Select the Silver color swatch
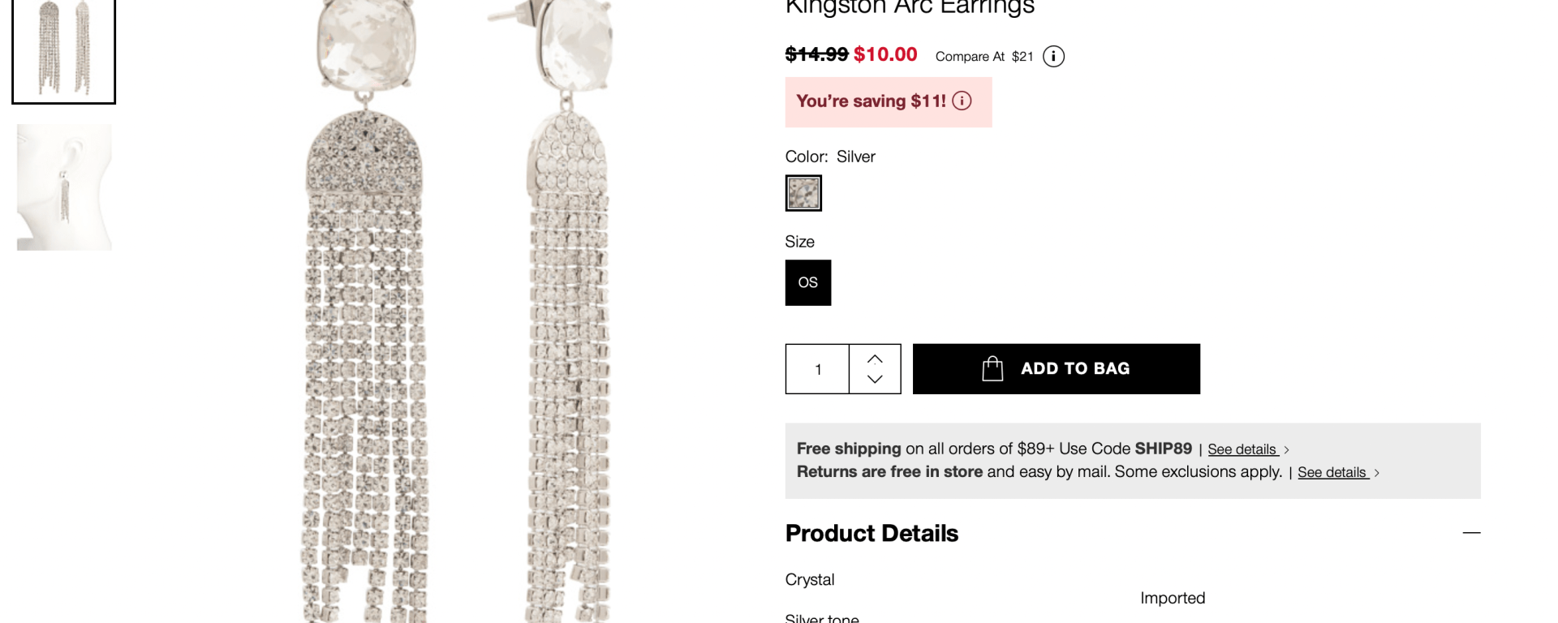 pos(803,193)
